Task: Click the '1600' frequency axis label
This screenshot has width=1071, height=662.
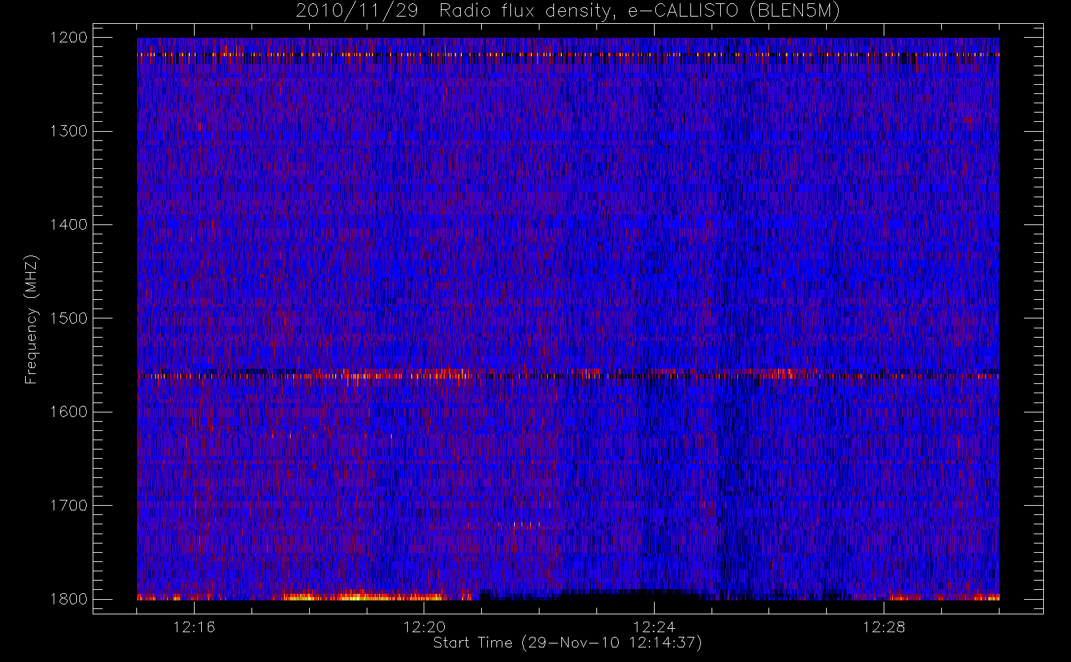Action: tap(69, 412)
